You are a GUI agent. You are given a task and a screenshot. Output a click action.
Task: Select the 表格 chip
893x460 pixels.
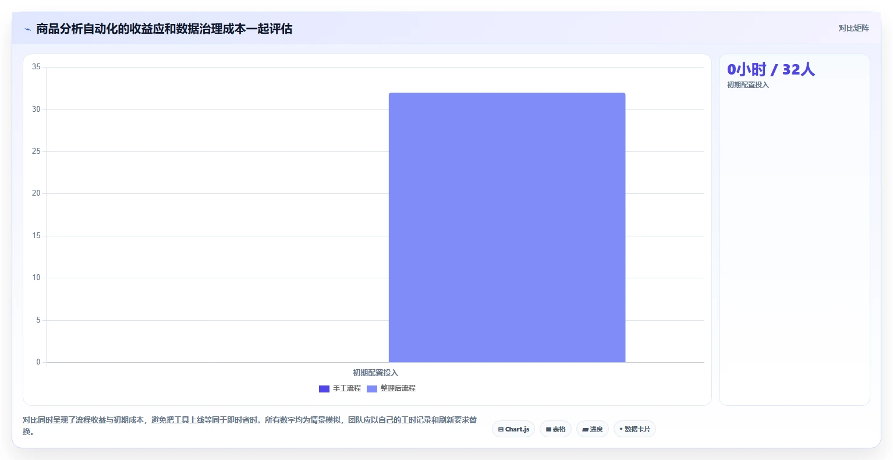pyautogui.click(x=556, y=429)
